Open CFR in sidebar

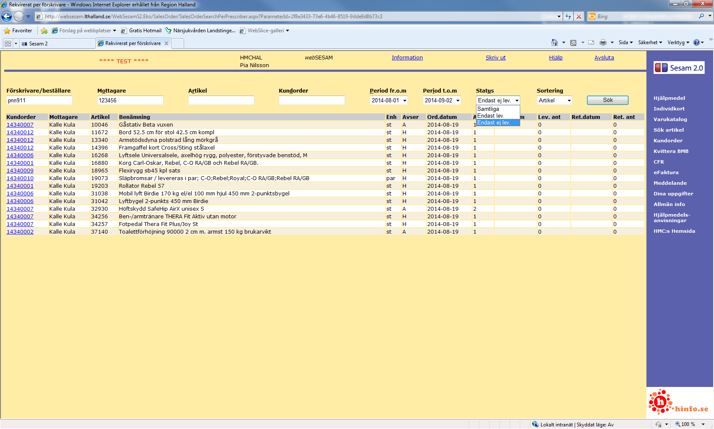tap(659, 162)
